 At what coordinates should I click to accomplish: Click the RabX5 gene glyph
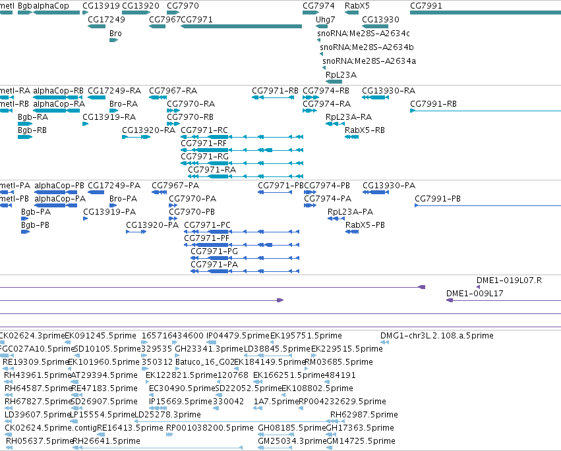pos(352,13)
